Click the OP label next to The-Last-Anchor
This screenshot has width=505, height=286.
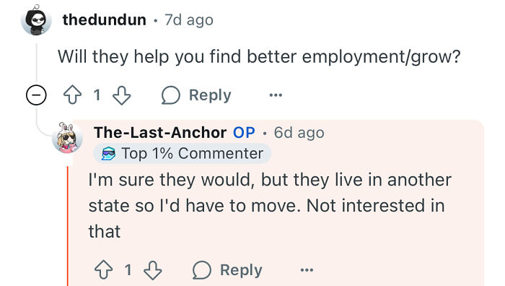tap(244, 132)
